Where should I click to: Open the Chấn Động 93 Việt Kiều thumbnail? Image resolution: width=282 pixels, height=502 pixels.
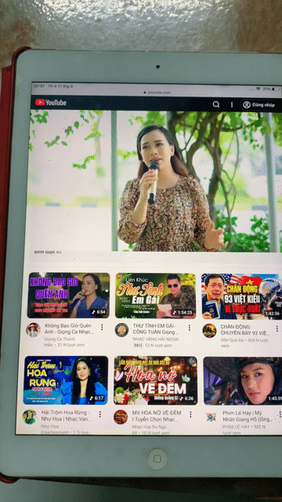[x=242, y=296]
